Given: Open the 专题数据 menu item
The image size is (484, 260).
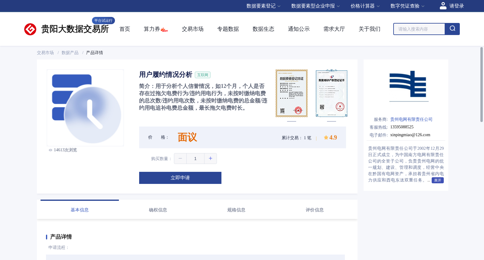Looking at the screenshot, I should pyautogui.click(x=228, y=29).
